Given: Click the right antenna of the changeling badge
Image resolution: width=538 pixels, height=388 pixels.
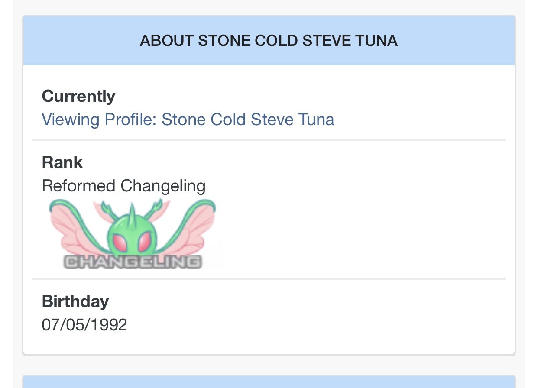Looking at the screenshot, I should (158, 208).
